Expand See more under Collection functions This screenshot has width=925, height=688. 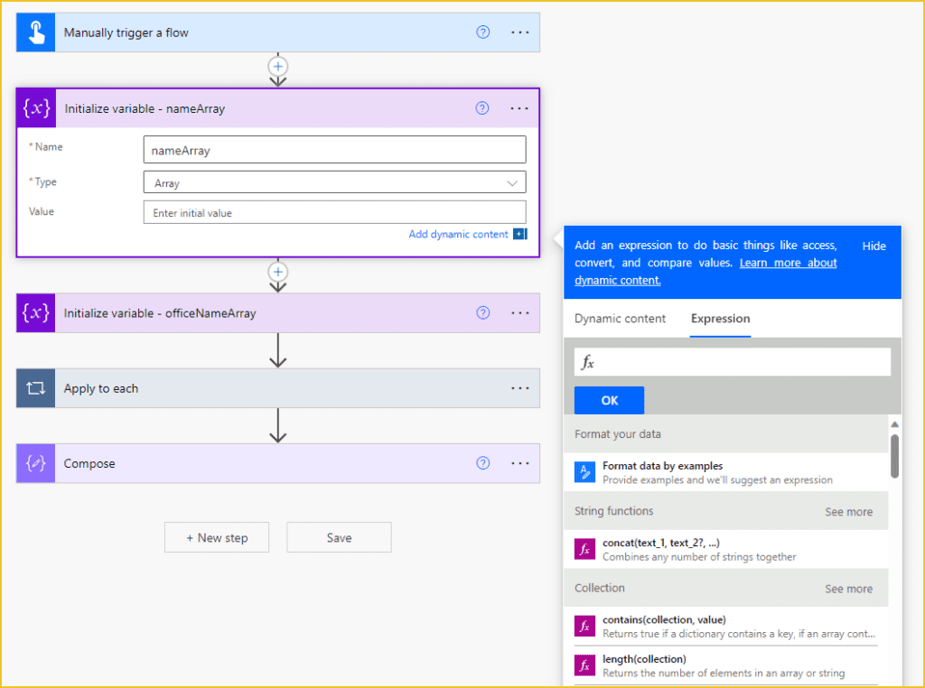848,588
